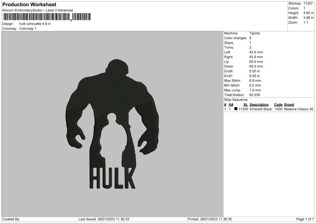Select design name 'hulk silhouette 4,8 in'
The height and width of the screenshot is (223, 316).
[35, 24]
